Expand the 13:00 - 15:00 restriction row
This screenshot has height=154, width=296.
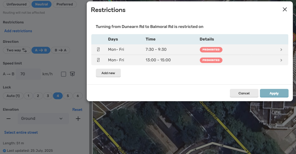(x=281, y=60)
